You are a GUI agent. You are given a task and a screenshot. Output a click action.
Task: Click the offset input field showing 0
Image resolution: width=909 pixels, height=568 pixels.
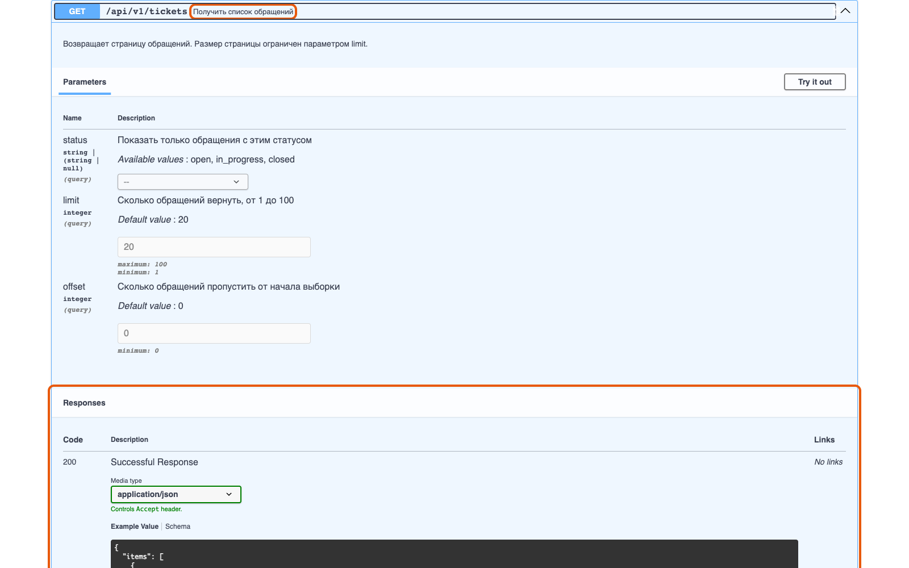click(x=214, y=333)
